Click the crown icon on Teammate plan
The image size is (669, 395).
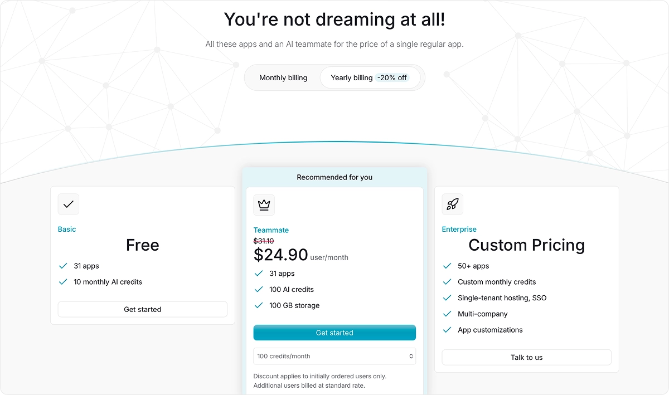[264, 205]
